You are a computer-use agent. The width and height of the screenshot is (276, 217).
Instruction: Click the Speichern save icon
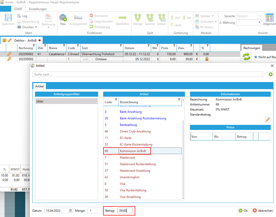[8, 18]
